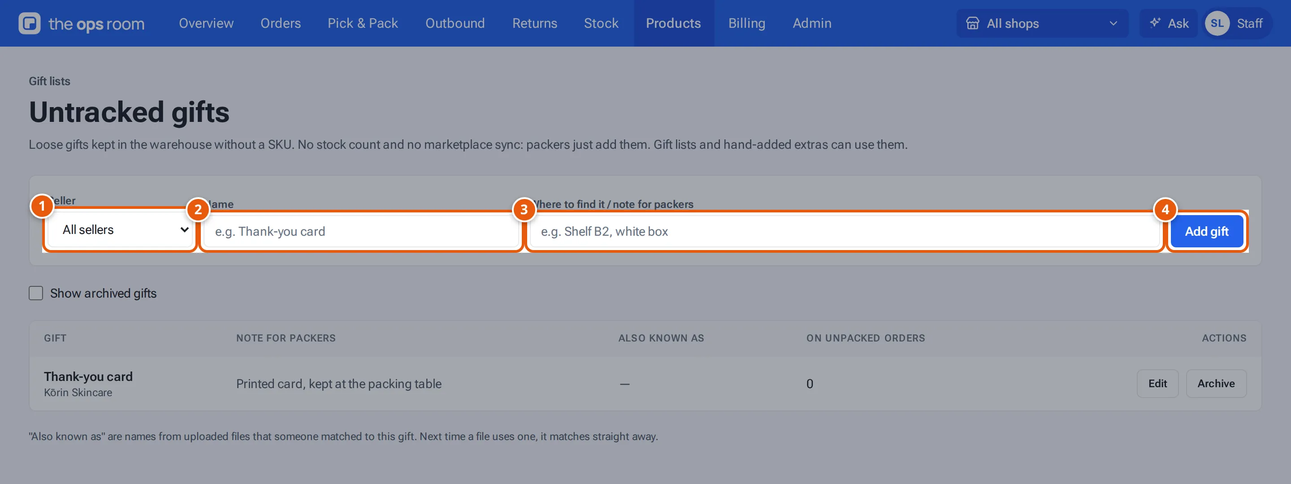Click the Ask sparkle icon
This screenshot has height=484, width=1291.
(x=1155, y=22)
